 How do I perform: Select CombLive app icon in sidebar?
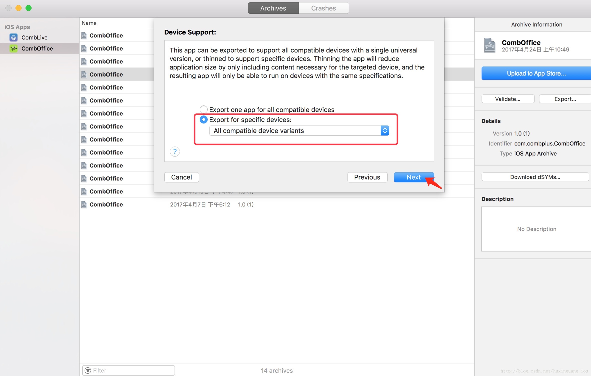(14, 37)
